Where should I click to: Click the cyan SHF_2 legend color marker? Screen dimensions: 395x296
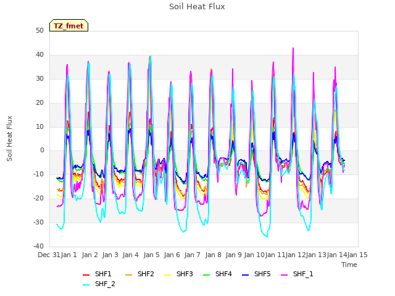pos(86,285)
